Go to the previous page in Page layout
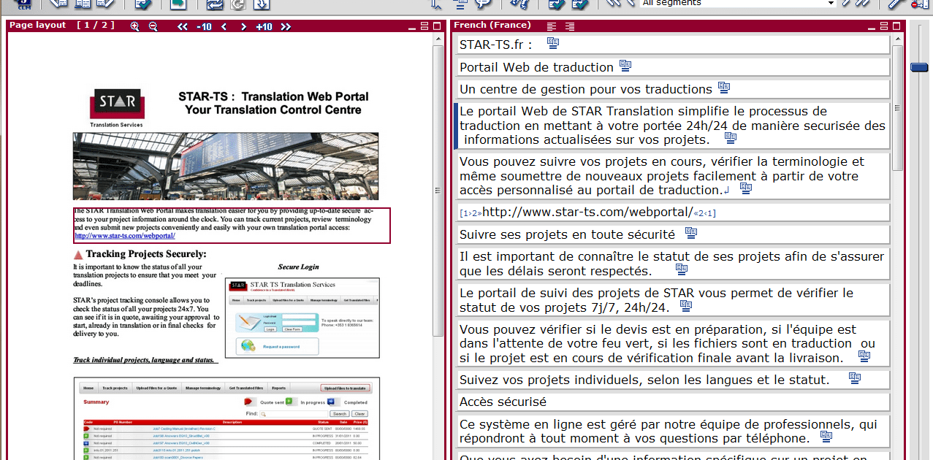Viewport: 933px width, 460px height. pyautogui.click(x=224, y=27)
